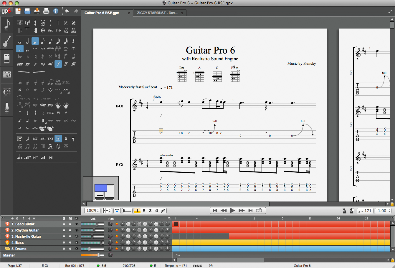Select the slap technique icon
This screenshot has width=395, height=268.
[43, 104]
